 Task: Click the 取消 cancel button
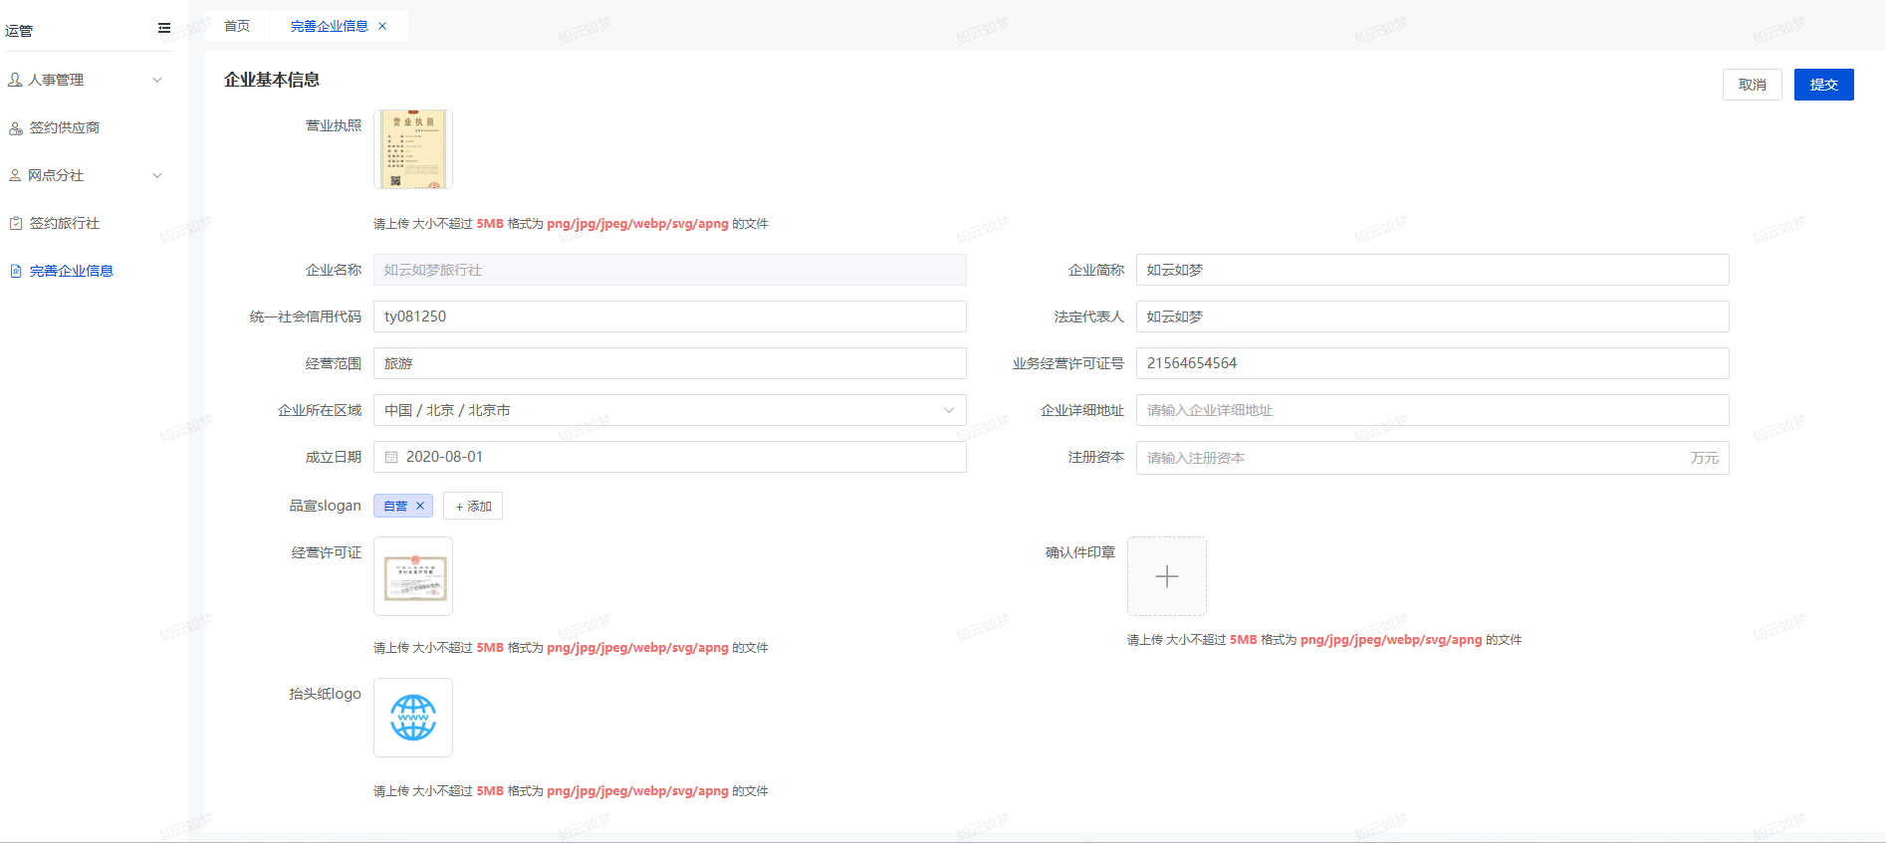pos(1752,85)
